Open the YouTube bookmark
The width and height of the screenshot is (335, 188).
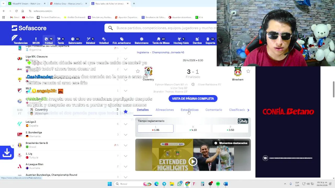click(28, 17)
